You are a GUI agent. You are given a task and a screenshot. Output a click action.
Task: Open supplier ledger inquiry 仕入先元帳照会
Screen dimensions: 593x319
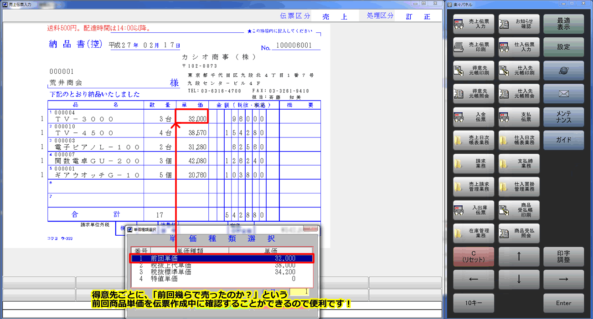tap(519, 94)
